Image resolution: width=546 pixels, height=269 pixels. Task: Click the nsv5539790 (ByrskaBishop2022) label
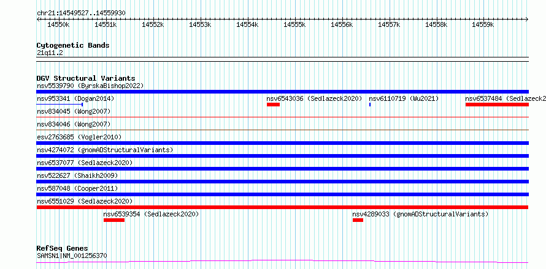pyautogui.click(x=90, y=86)
